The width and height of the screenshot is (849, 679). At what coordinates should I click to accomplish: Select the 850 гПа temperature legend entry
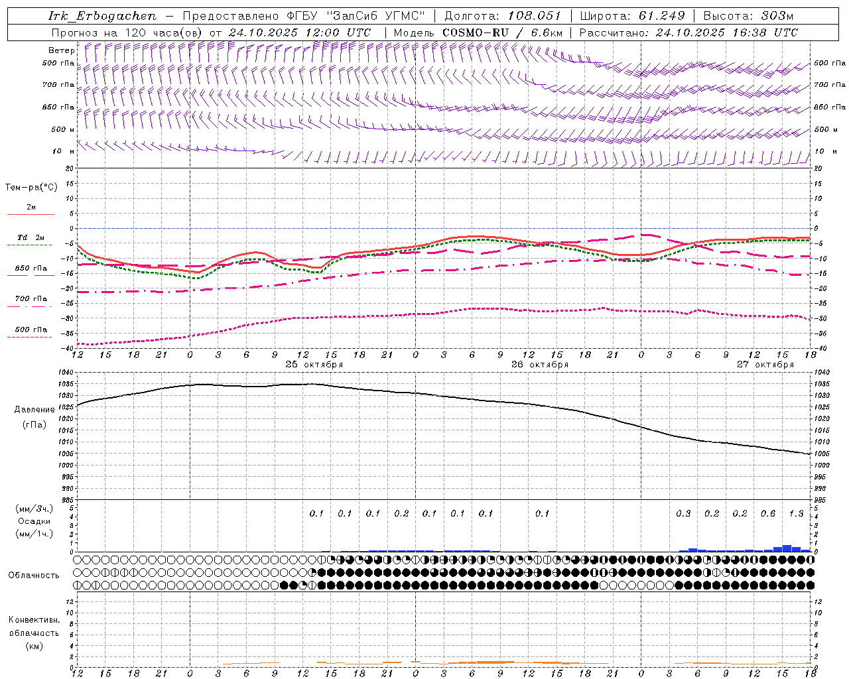point(31,269)
